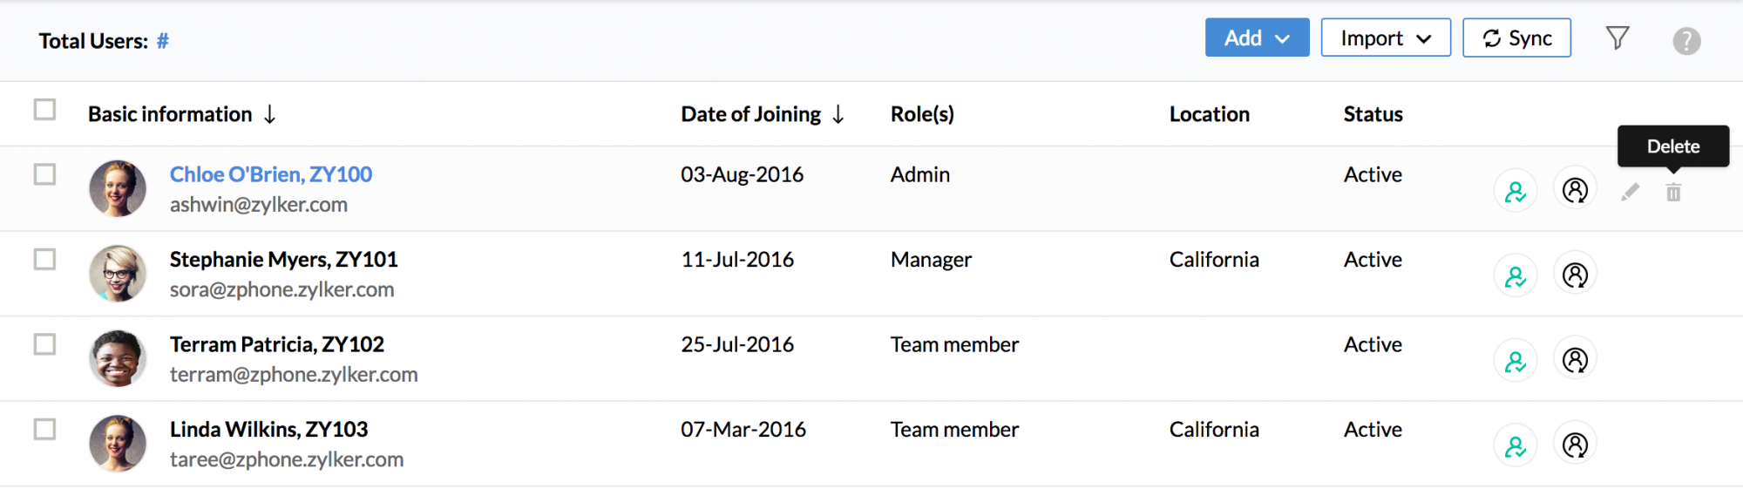The image size is (1743, 489).
Task: Open Terram Patricia's avatar photo
Action: pyautogui.click(x=118, y=358)
